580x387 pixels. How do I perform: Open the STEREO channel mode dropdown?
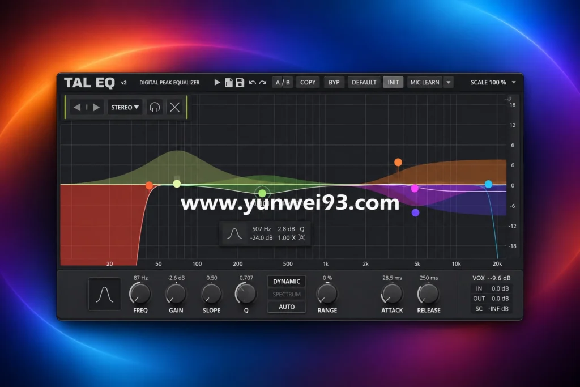(125, 107)
